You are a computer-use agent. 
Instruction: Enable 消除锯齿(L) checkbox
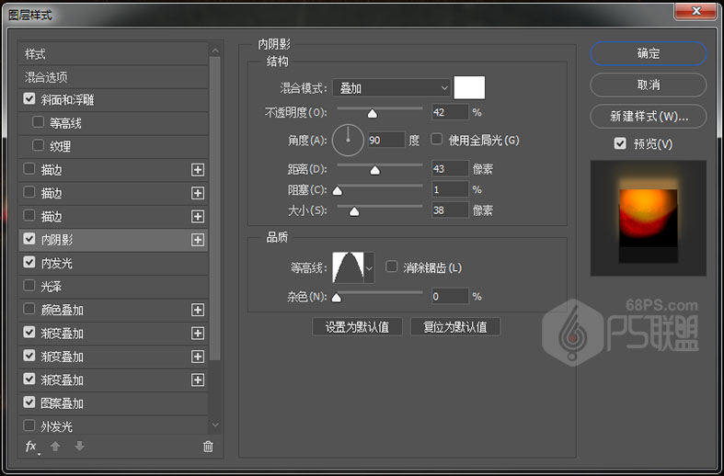click(391, 266)
